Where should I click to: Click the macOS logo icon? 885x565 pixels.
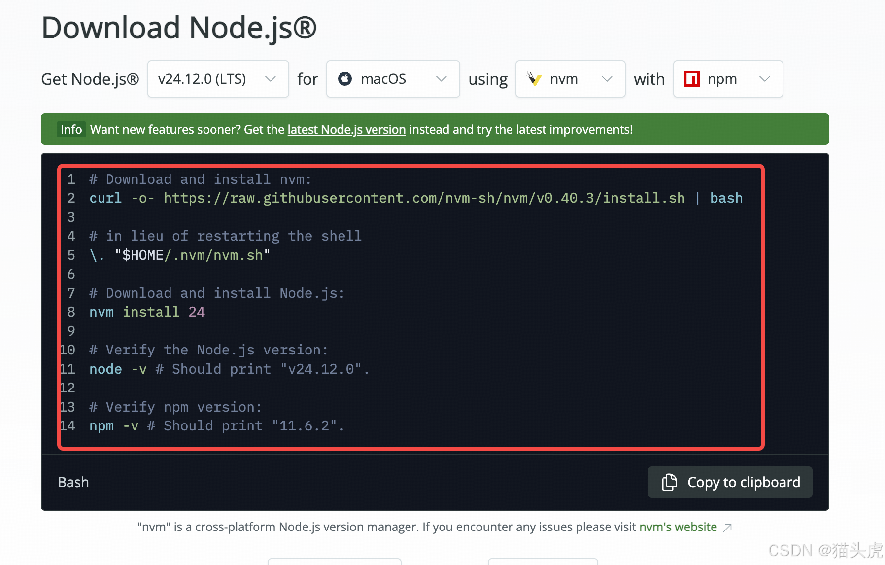coord(345,79)
